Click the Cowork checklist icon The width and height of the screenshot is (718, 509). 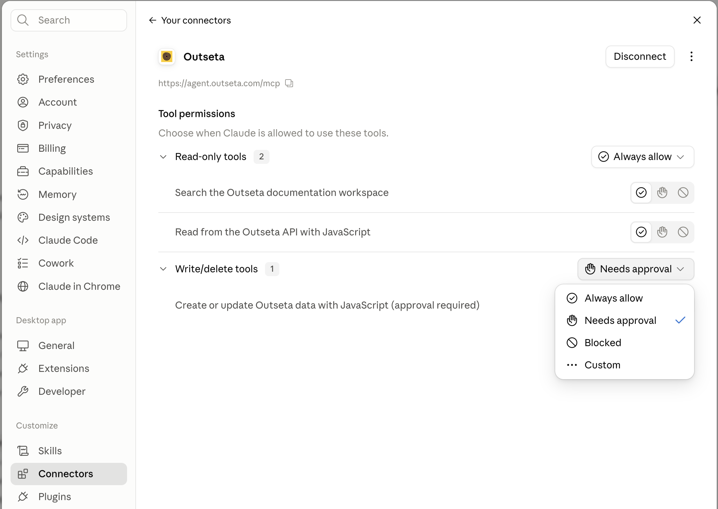(x=23, y=263)
